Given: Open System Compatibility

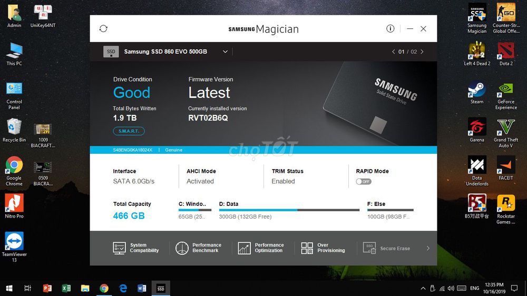Looking at the screenshot, I should tap(136, 248).
